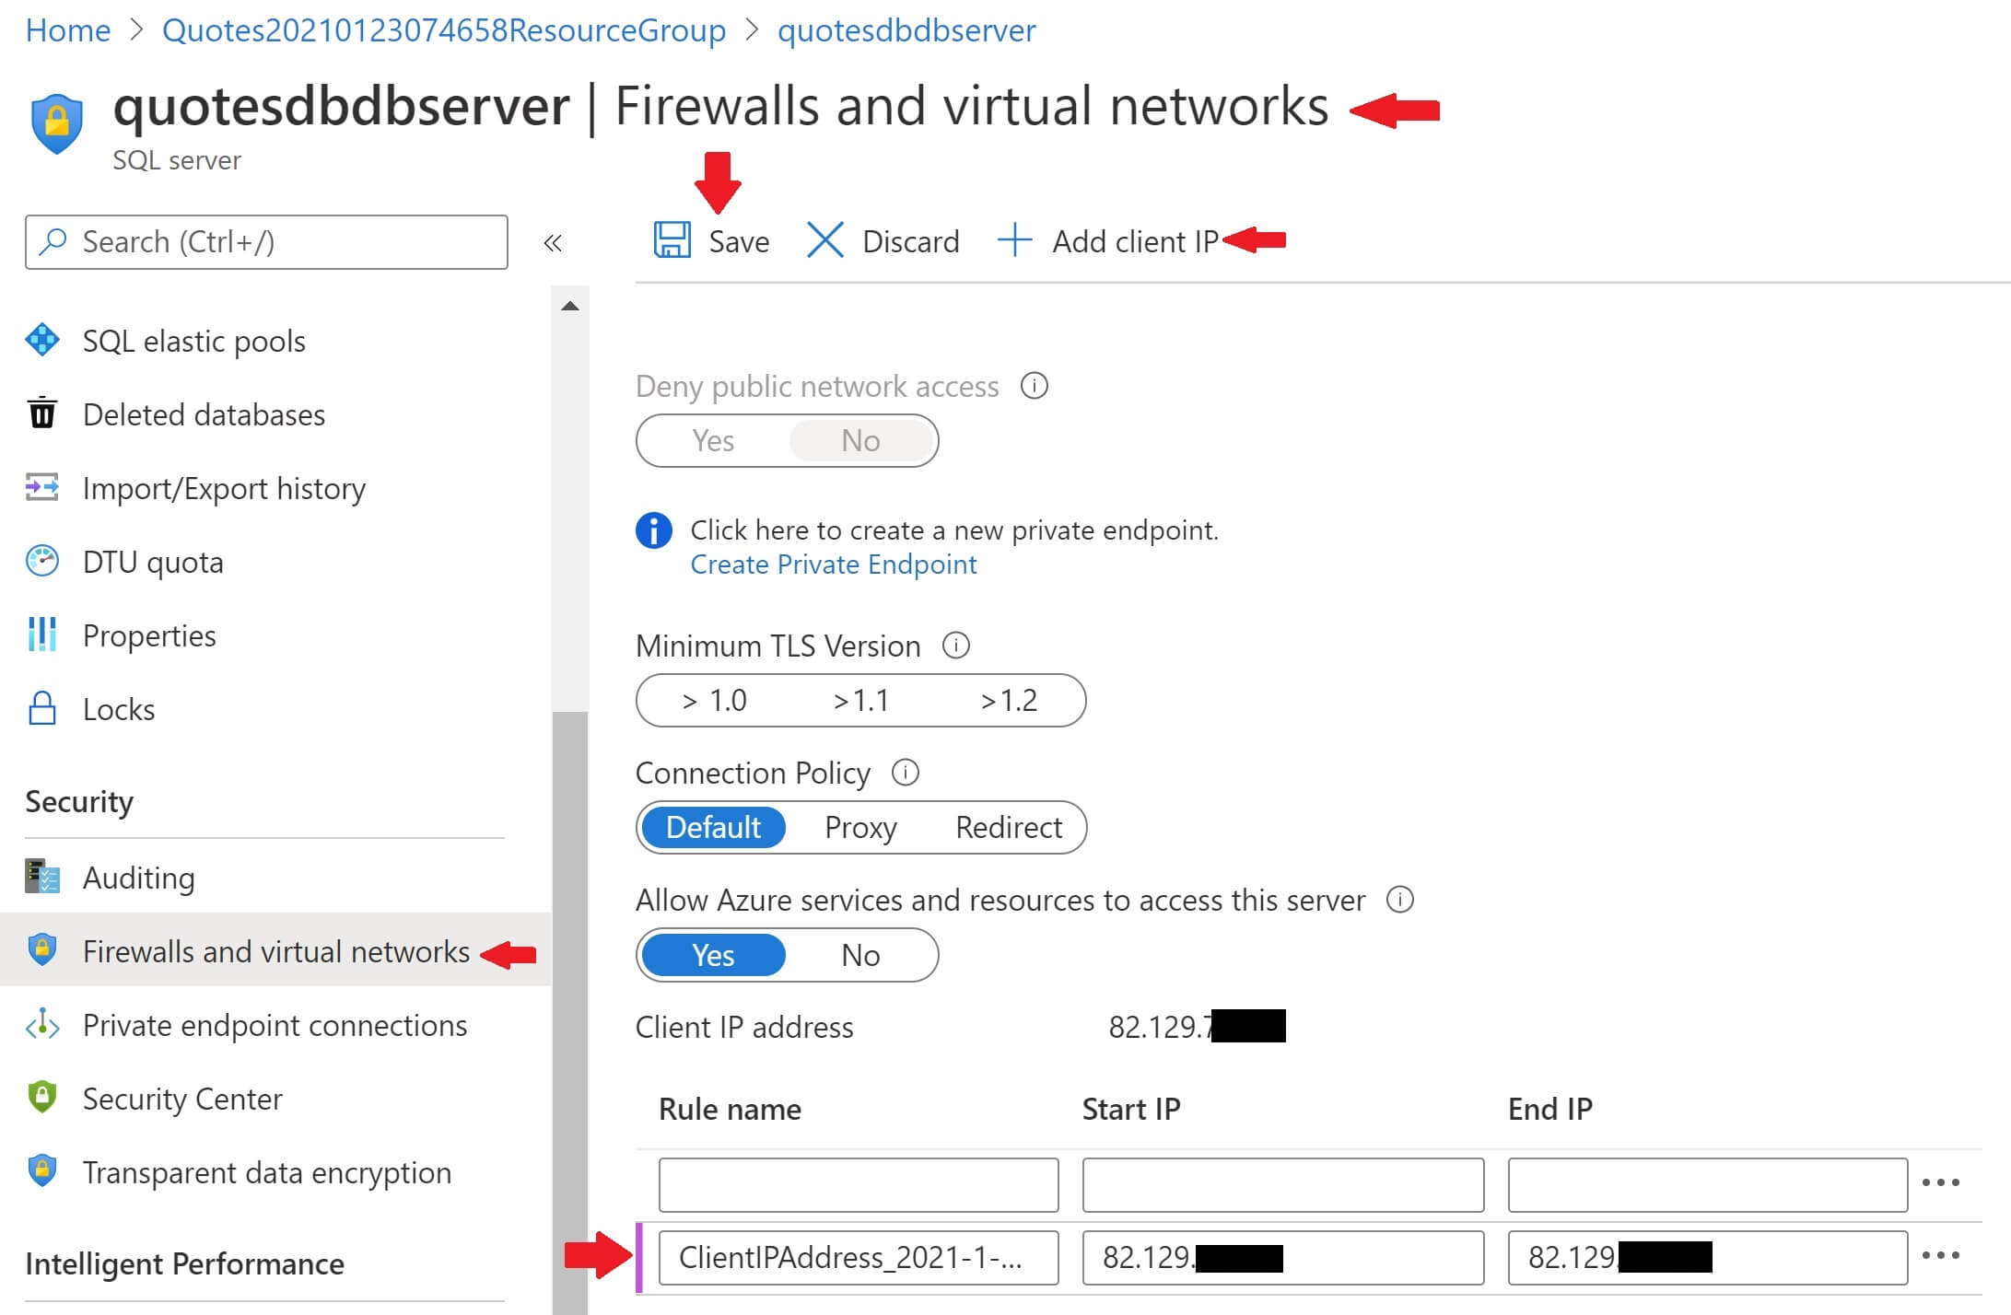This screenshot has height=1315, width=2011.
Task: Click End IP field of ClientIPAddress rule
Action: tap(1708, 1257)
